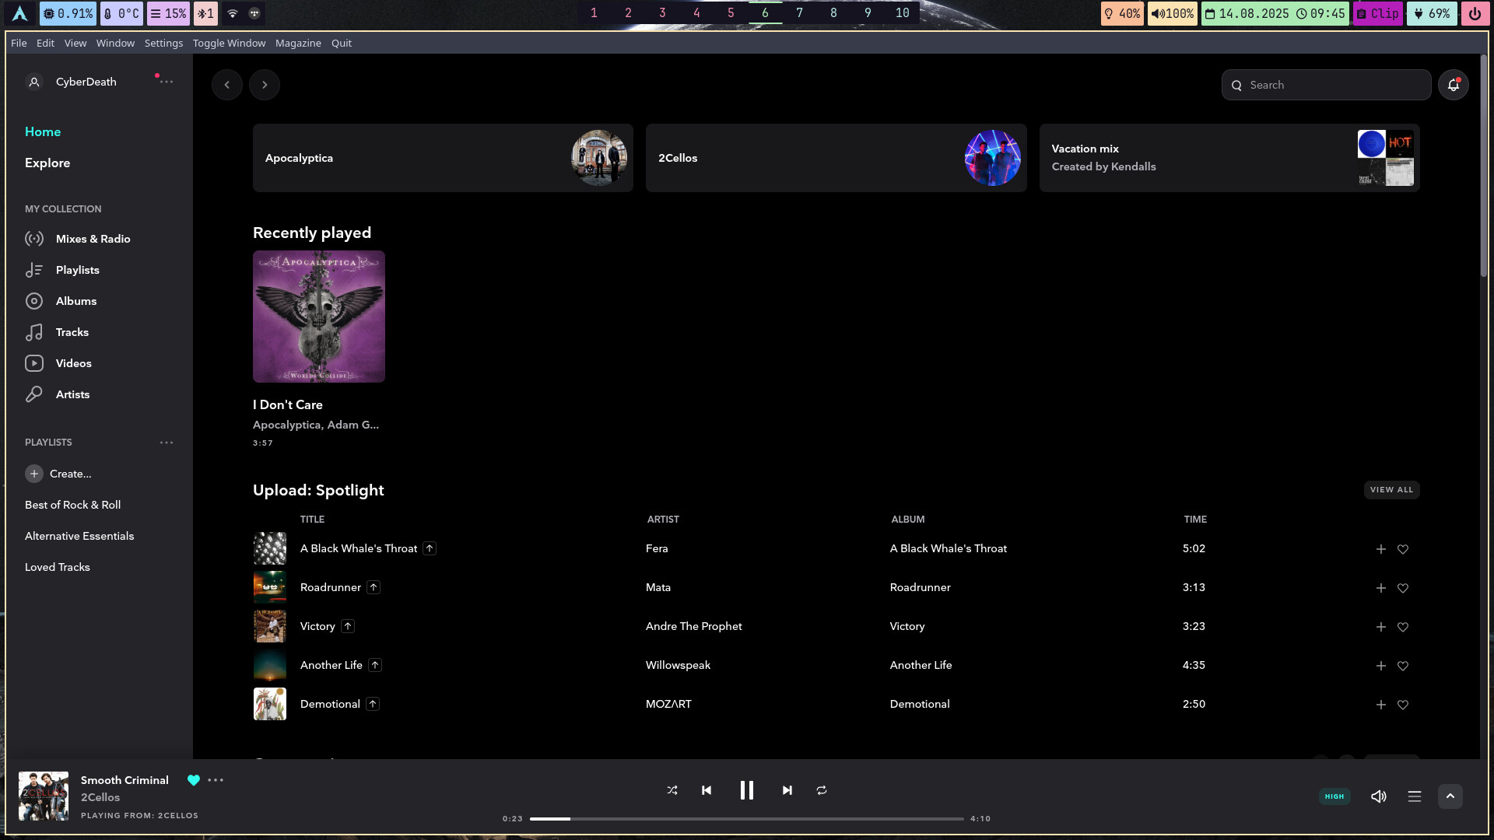This screenshot has width=1494, height=840.
Task: Mute the volume speaker icon
Action: point(1378,796)
